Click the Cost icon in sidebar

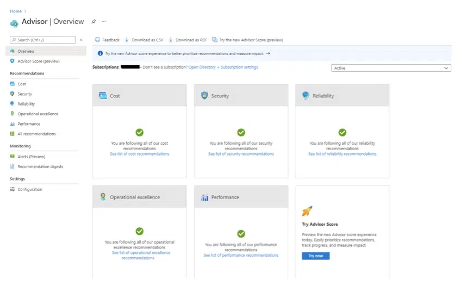[12, 84]
